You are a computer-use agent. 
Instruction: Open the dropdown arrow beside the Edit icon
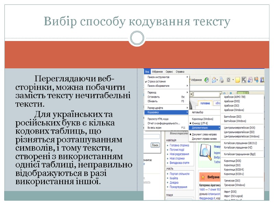(x=233, y=80)
